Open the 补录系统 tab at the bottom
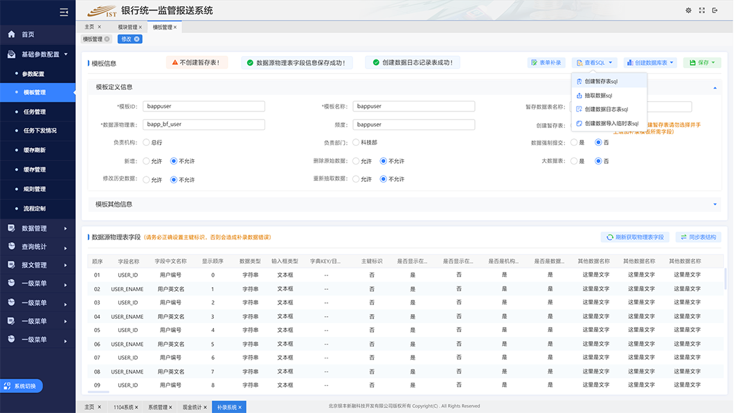The width and height of the screenshot is (736, 413). [x=227, y=407]
